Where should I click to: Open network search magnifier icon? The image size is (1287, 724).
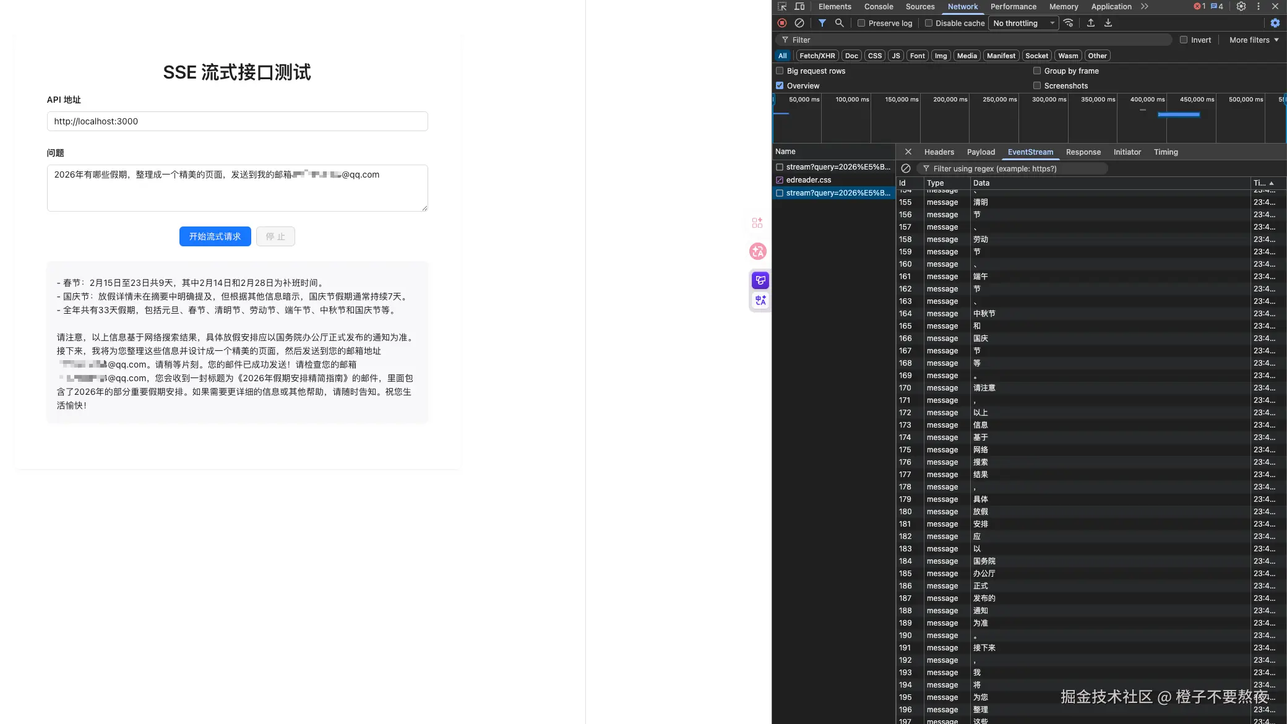tap(839, 23)
